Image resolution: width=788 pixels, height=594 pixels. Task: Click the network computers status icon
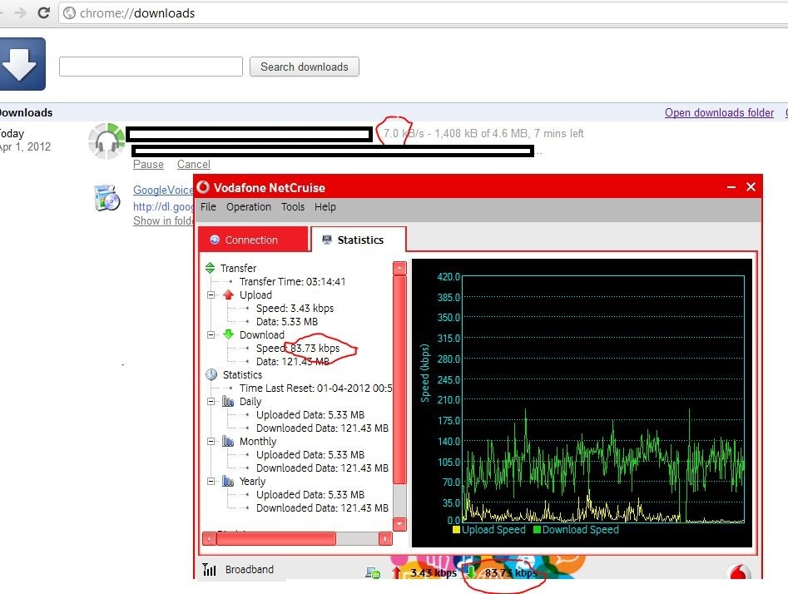[373, 572]
